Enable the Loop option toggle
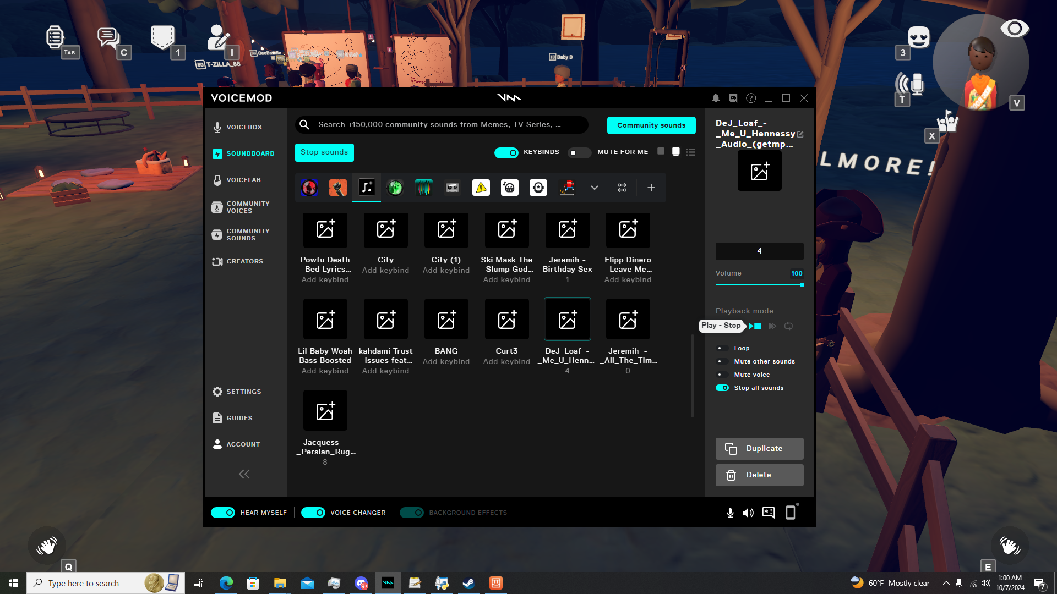Viewport: 1057px width, 594px height. [722, 348]
